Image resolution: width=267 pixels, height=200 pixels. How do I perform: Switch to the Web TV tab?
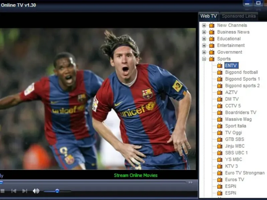click(208, 16)
